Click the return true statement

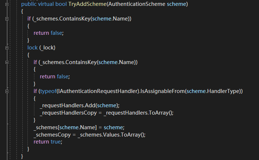pyautogui.click(x=48, y=142)
